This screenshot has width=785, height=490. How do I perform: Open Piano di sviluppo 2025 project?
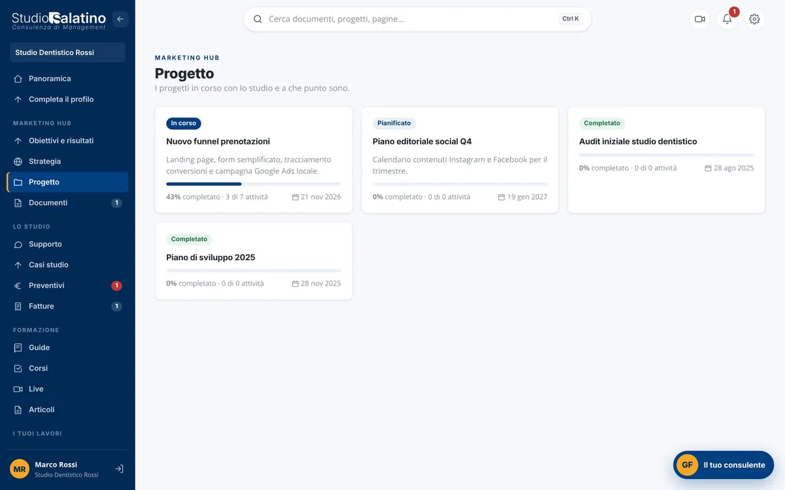254,261
